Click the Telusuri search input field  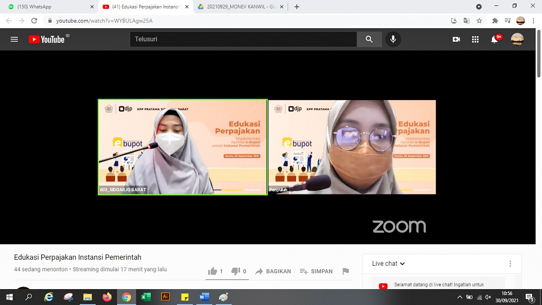tap(243, 39)
